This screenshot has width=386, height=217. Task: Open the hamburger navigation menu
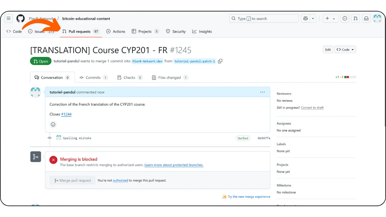(9, 18)
